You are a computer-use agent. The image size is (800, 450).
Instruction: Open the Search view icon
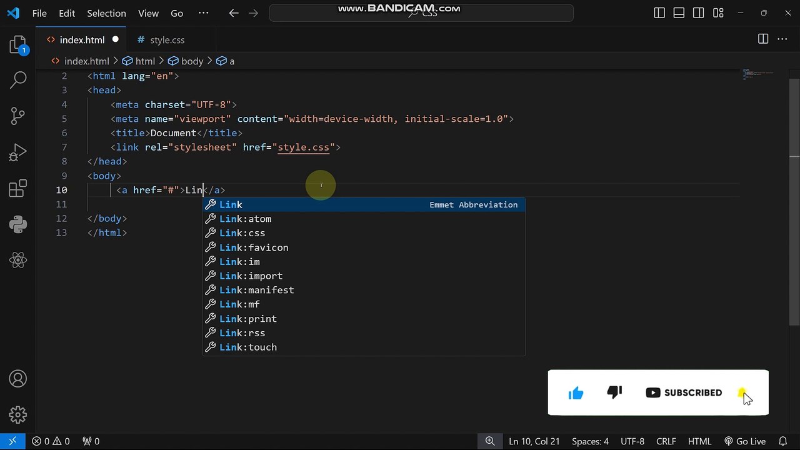18,79
